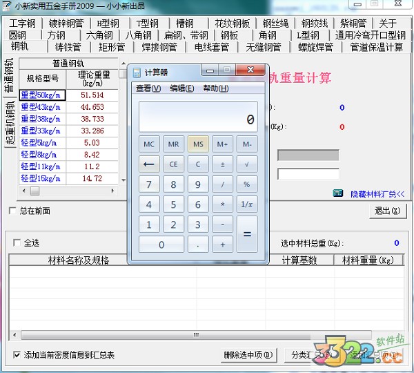Click the rail table scroll-up arrow
The width and height of the screenshot is (414, 373).
(x=124, y=64)
